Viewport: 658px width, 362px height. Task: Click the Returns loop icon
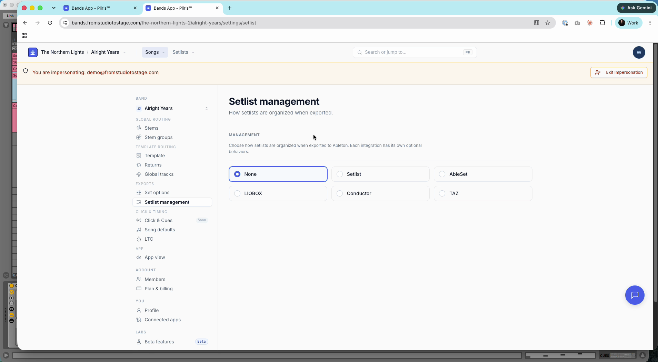click(139, 165)
